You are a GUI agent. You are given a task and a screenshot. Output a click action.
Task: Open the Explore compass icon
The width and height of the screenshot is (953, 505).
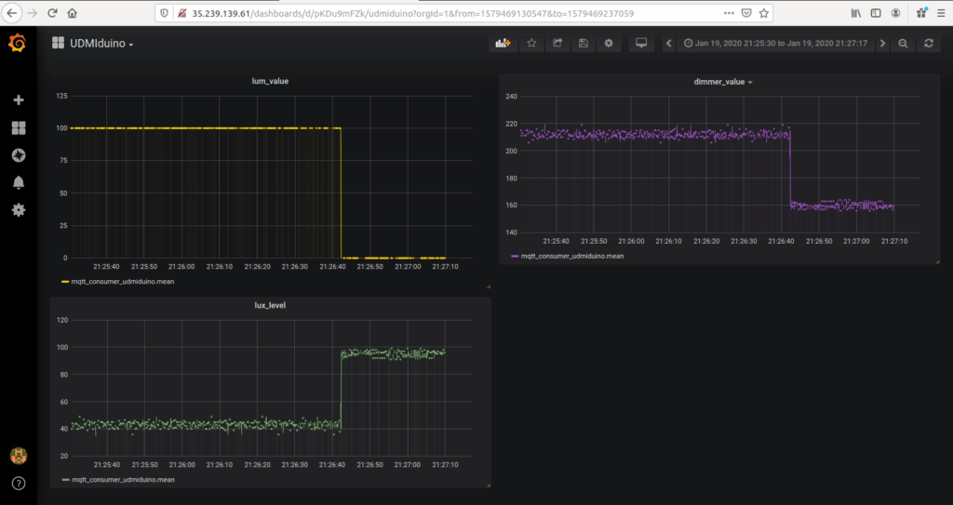tap(19, 155)
